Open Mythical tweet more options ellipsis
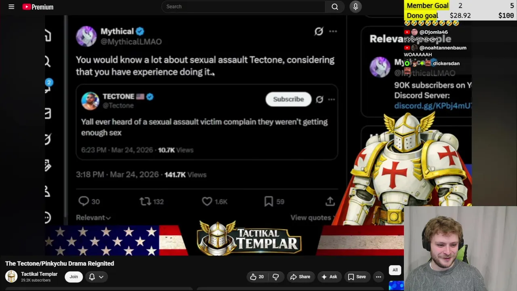The image size is (517, 291). coord(333,31)
